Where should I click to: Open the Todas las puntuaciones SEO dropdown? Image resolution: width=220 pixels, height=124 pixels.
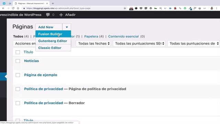[139, 43]
